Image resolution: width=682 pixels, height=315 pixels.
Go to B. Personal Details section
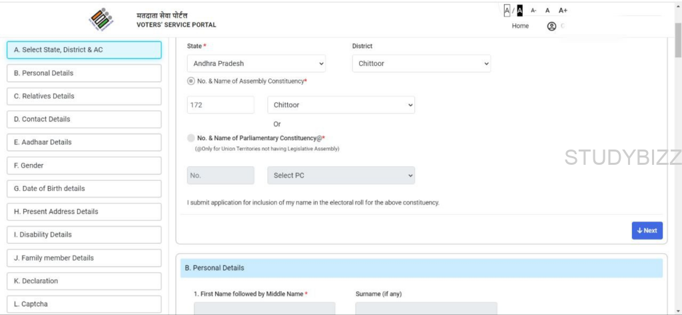tap(84, 73)
